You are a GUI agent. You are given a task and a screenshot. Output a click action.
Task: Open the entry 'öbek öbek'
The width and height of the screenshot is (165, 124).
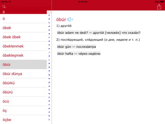[x=23, y=37]
